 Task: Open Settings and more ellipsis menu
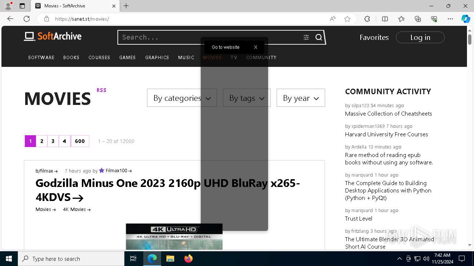pos(450,19)
